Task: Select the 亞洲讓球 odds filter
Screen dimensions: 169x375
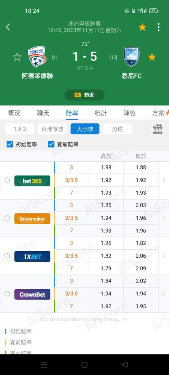Action: coord(53,129)
